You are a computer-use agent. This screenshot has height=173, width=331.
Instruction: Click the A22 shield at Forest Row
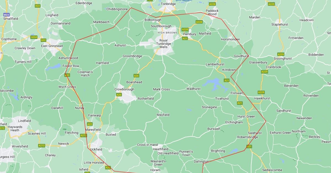click(x=67, y=75)
